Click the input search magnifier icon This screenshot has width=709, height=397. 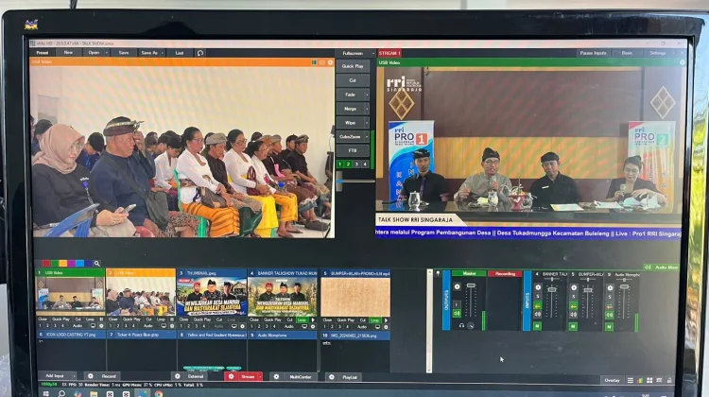click(x=96, y=263)
